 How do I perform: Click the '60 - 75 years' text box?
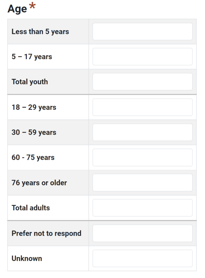click(x=142, y=157)
